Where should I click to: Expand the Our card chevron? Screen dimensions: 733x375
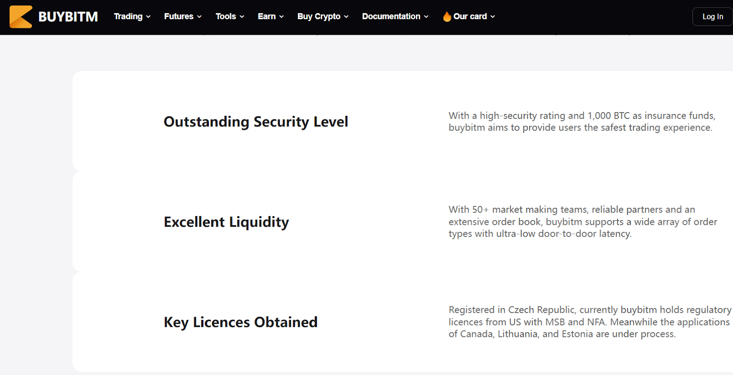(493, 17)
